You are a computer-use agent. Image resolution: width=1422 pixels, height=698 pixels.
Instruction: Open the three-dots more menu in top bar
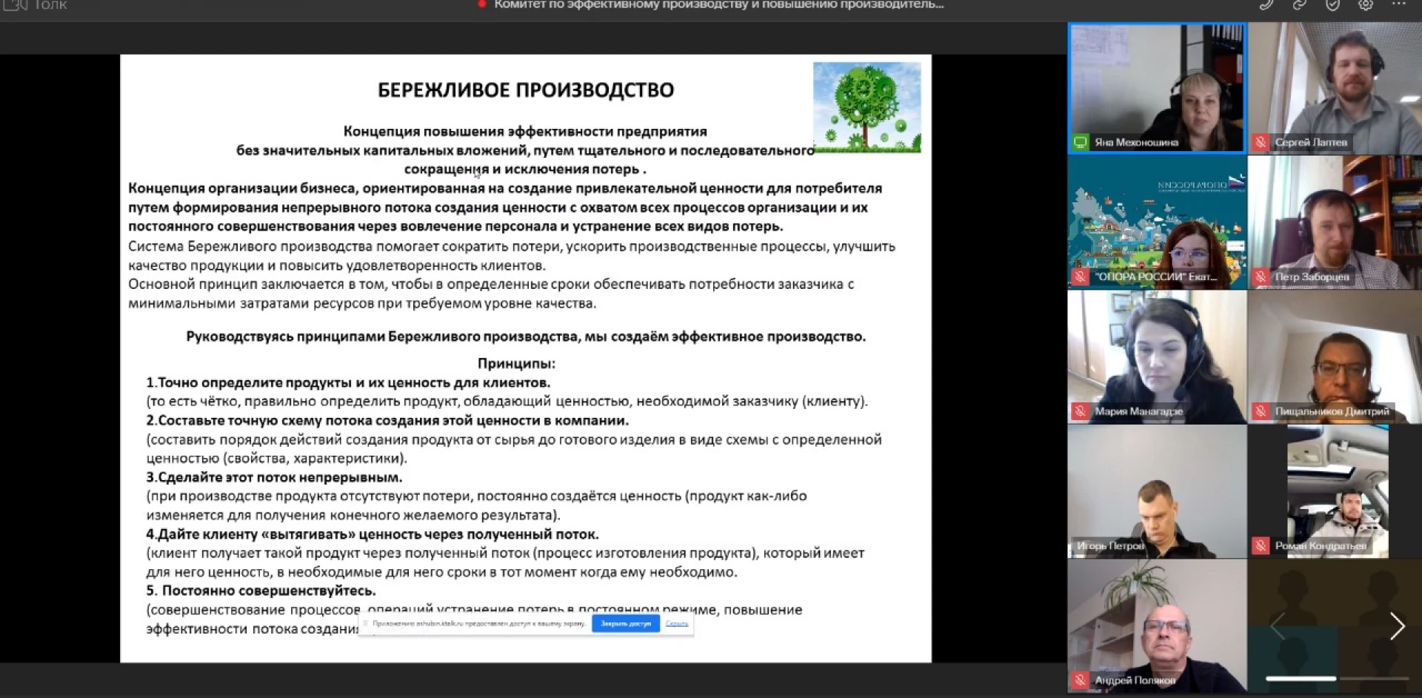coord(1398,4)
